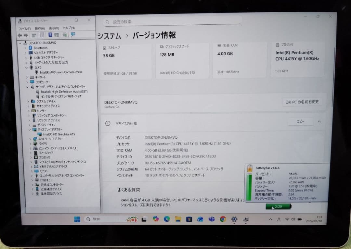
Task: Expand ネットワーク アダプター category
Action: [x=30, y=139]
